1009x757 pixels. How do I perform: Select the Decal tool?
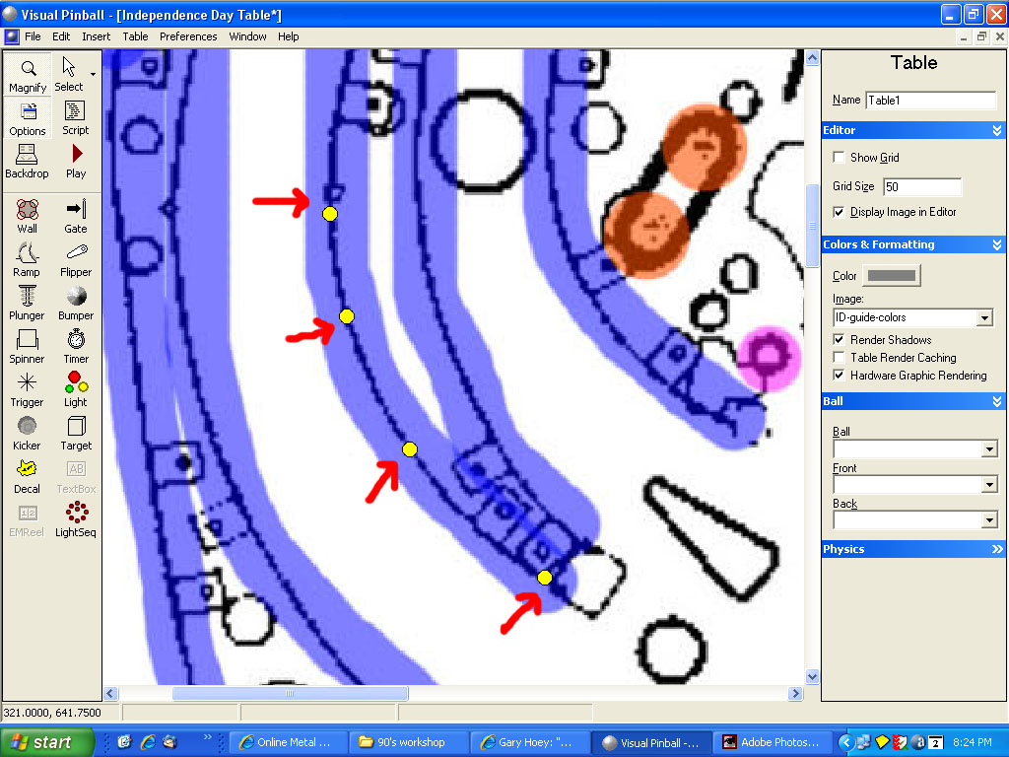tap(28, 476)
